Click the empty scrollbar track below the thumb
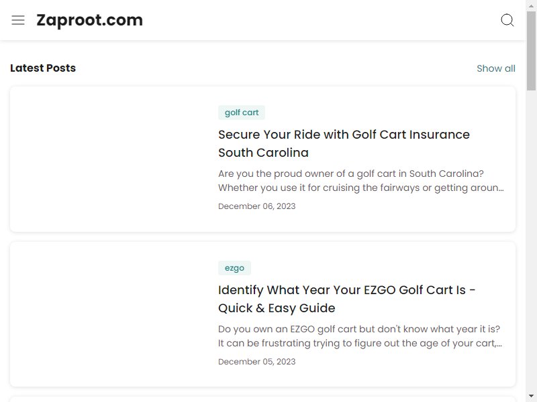Image resolution: width=537 pixels, height=402 pixels. point(531,239)
